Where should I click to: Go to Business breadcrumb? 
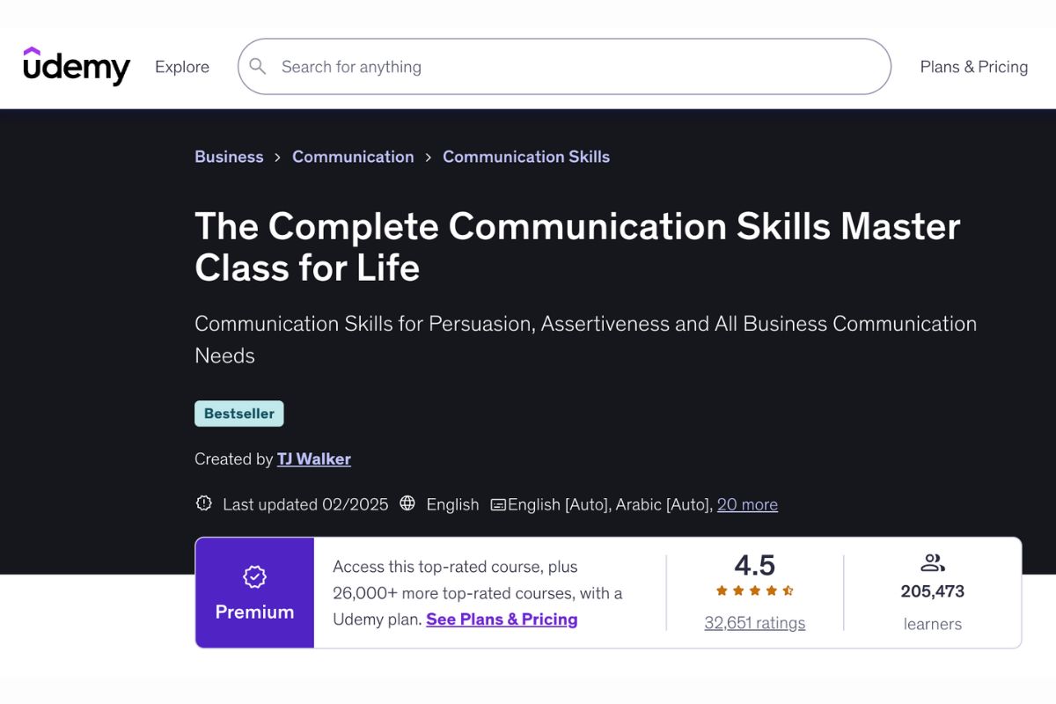(x=229, y=157)
